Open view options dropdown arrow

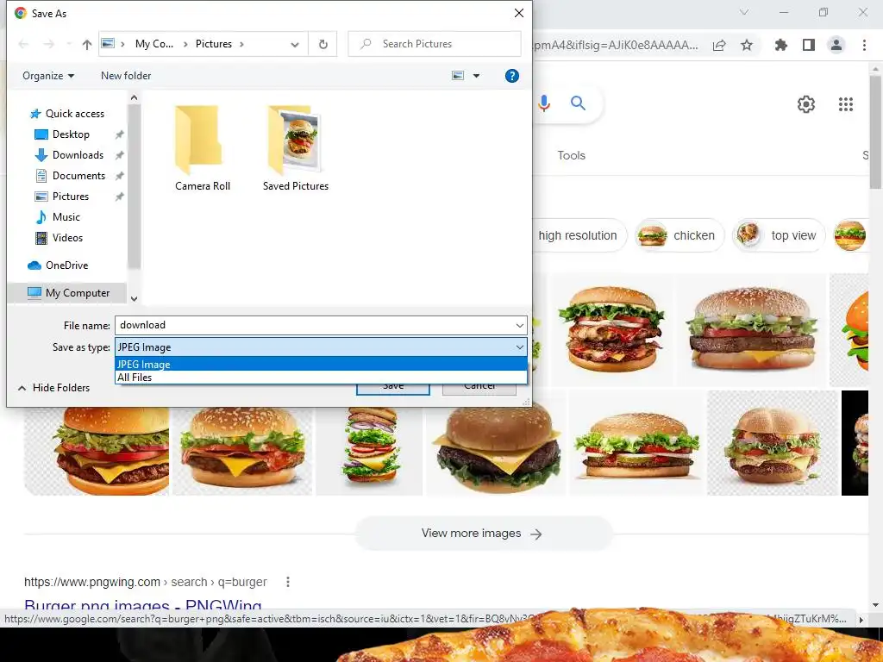click(476, 76)
